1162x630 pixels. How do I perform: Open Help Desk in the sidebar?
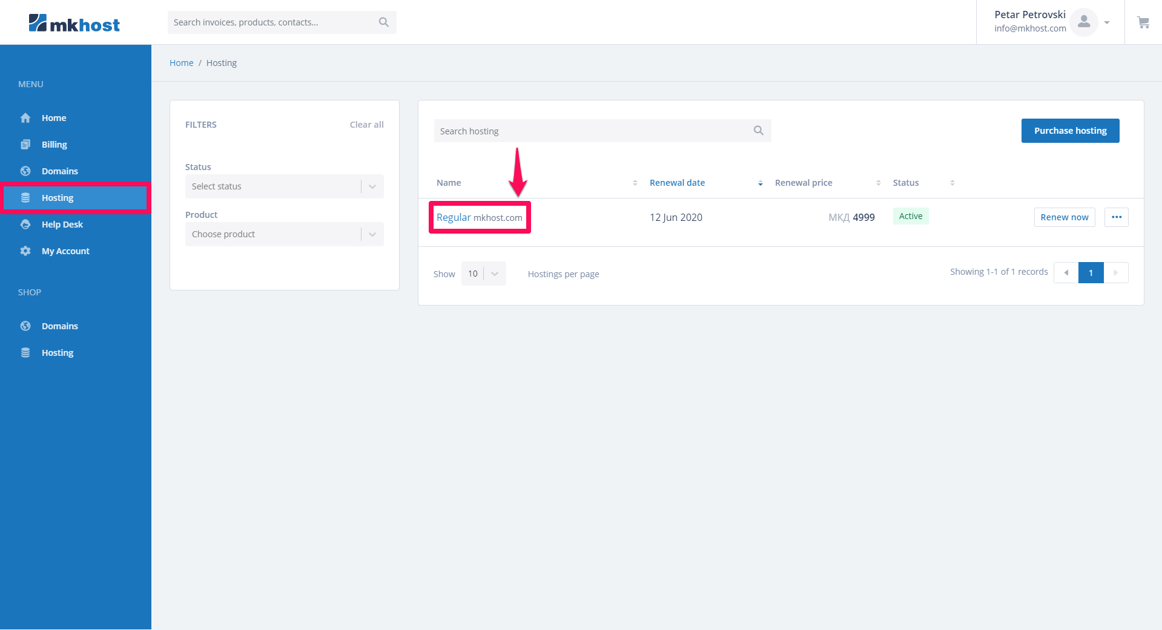click(x=62, y=225)
